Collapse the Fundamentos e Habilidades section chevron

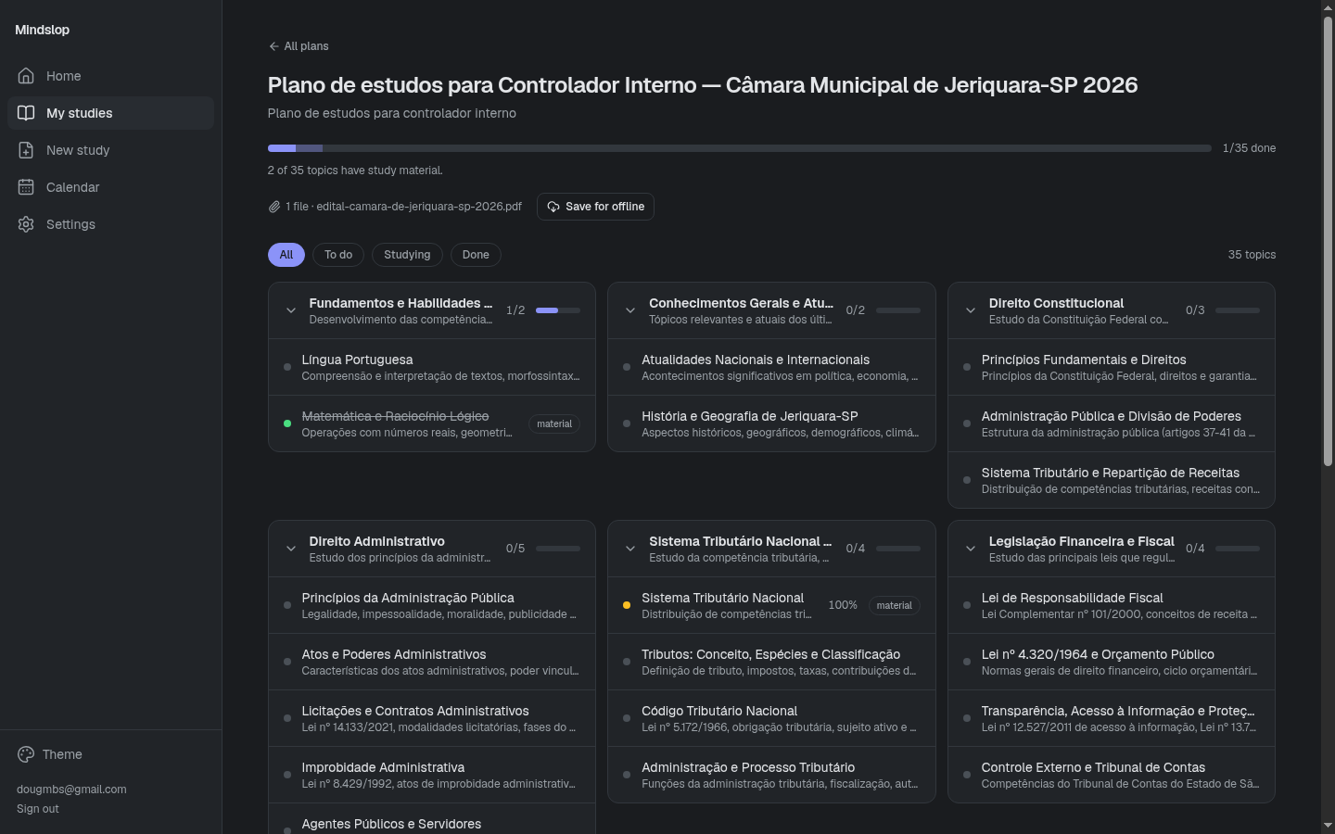tap(291, 310)
